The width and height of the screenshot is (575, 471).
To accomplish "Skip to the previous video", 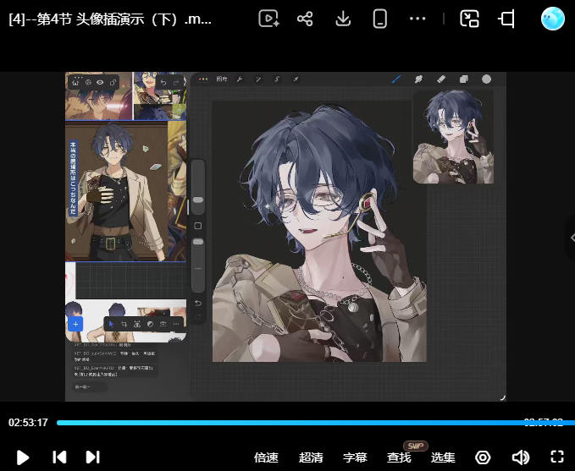I will pyautogui.click(x=59, y=457).
